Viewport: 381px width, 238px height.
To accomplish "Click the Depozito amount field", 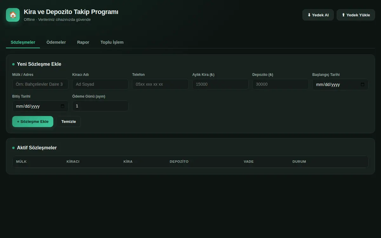I will coord(280,84).
